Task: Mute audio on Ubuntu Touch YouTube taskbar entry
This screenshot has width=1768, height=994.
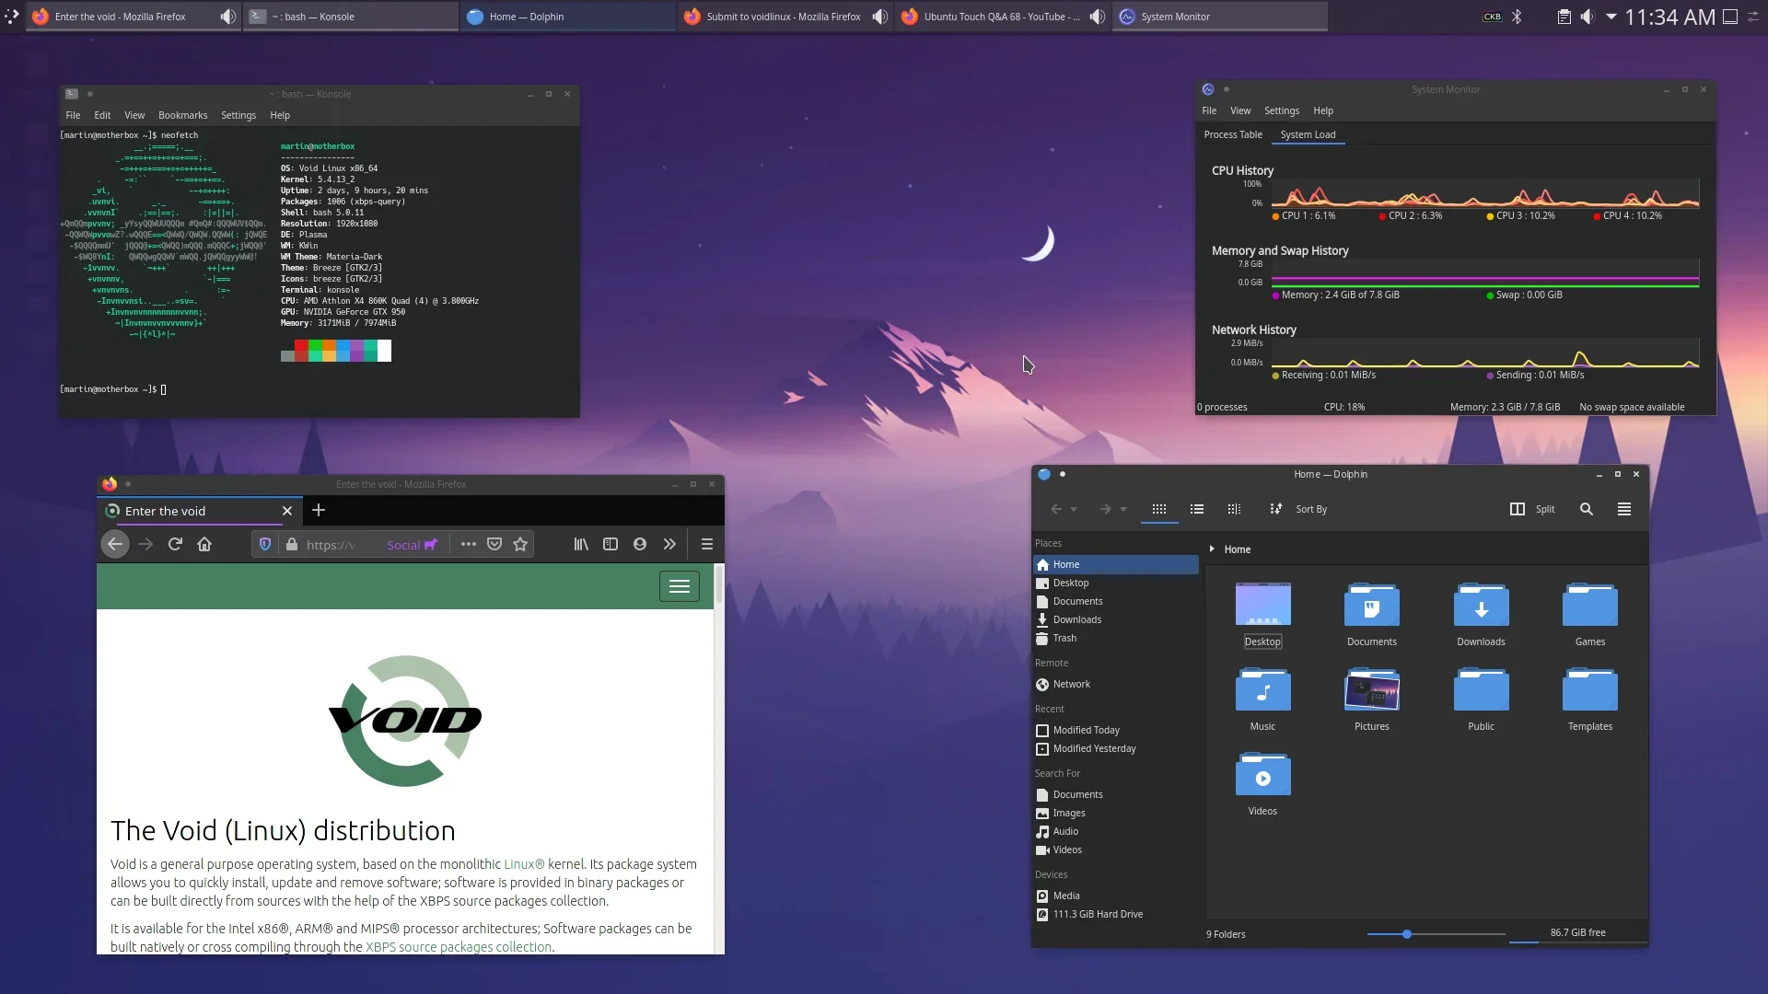Action: point(1097,17)
